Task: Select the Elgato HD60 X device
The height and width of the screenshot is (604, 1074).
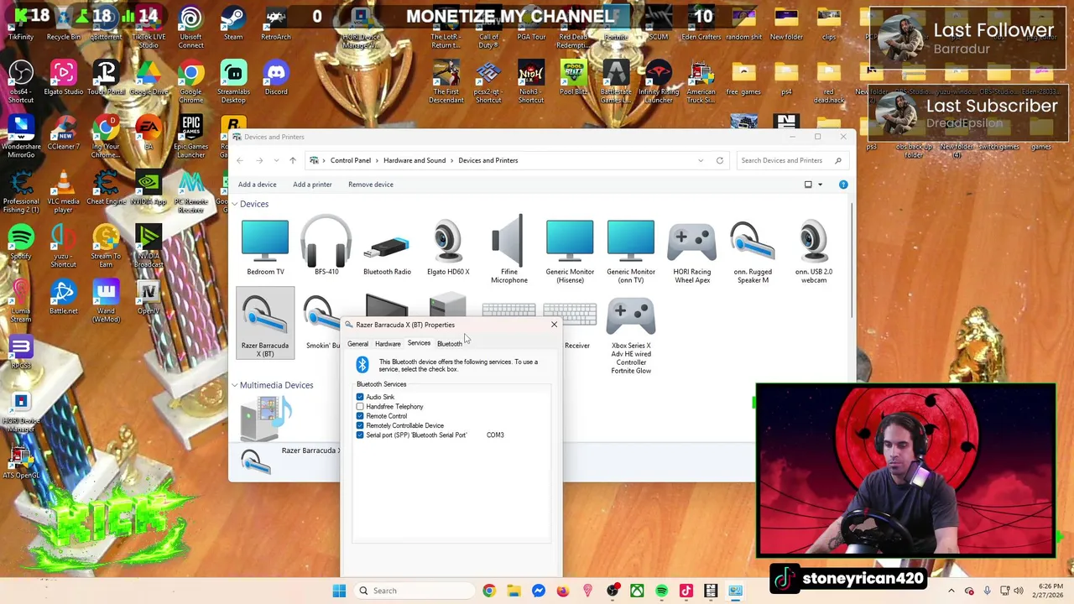Action: click(448, 247)
